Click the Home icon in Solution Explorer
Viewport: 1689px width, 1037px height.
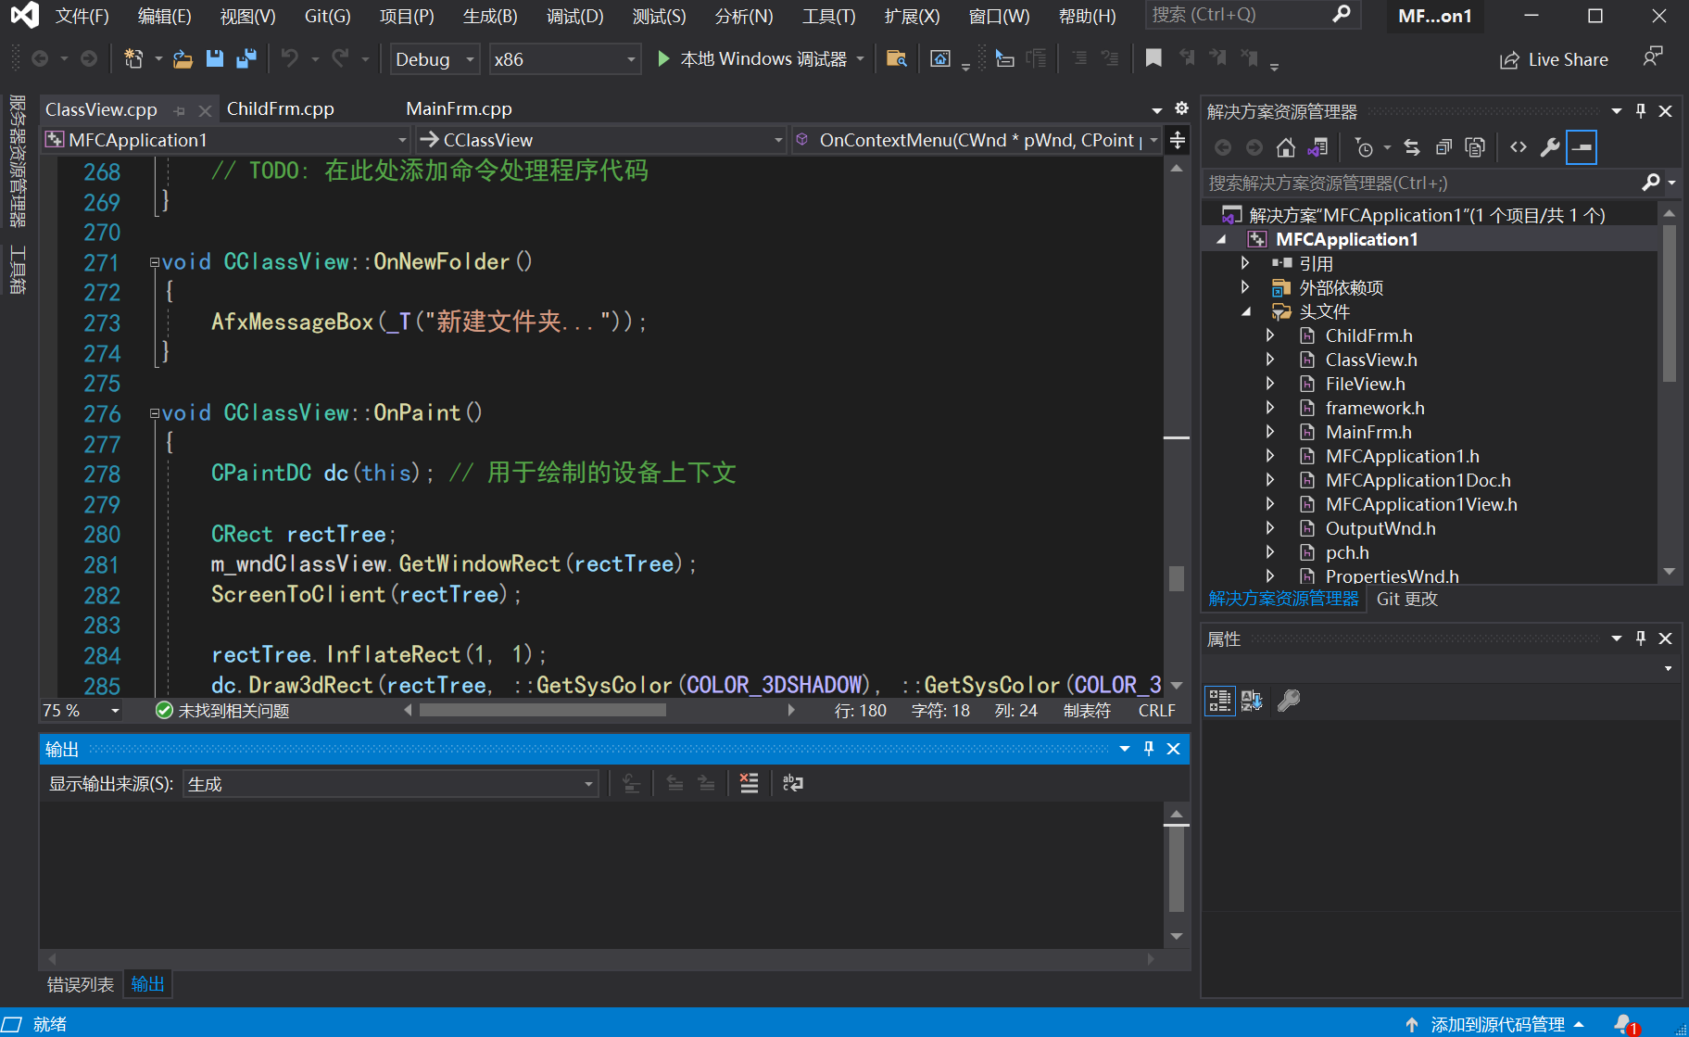1285,147
